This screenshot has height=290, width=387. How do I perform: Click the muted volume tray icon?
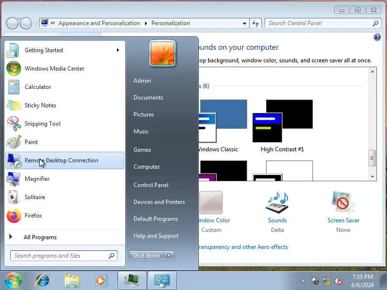point(338,281)
